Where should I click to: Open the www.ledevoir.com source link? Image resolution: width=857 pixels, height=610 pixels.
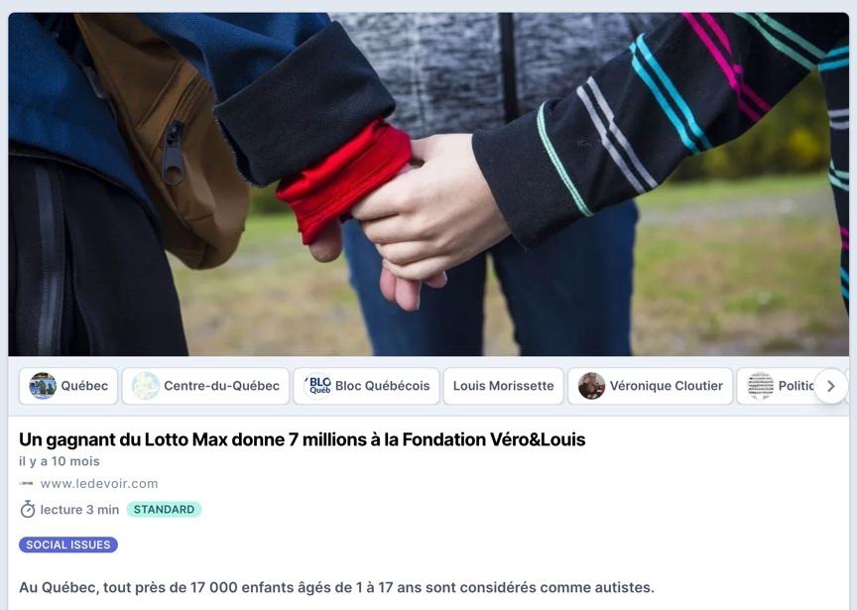coord(99,484)
